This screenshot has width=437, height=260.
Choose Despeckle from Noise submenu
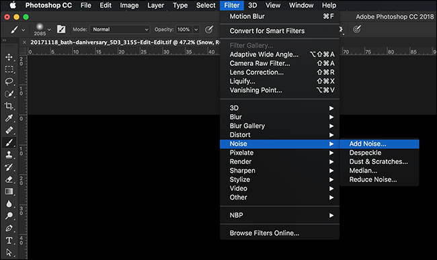pyautogui.click(x=379, y=153)
